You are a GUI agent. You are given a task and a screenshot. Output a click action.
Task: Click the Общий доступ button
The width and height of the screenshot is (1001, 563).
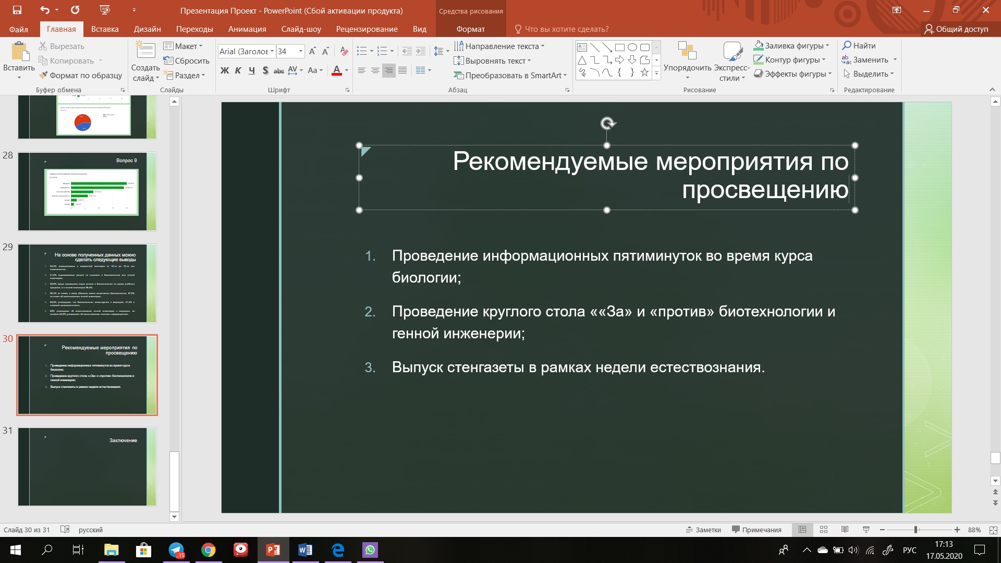pyautogui.click(x=957, y=29)
